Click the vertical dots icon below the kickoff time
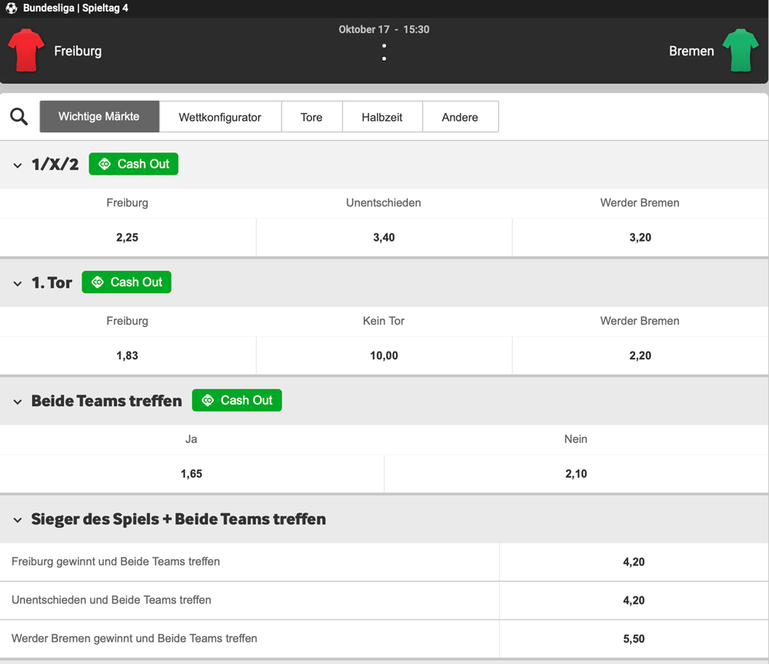769x664 pixels. 384,50
